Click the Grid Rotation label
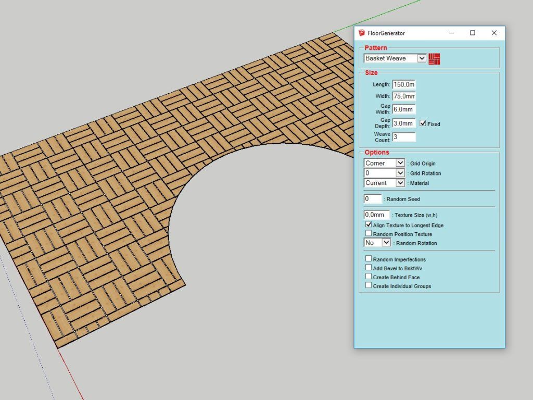 (x=425, y=173)
